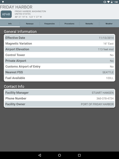Viewport: 119px width, 159px height.
Task: Tap the Wi-Fi status icon
Action: click(108, 2)
